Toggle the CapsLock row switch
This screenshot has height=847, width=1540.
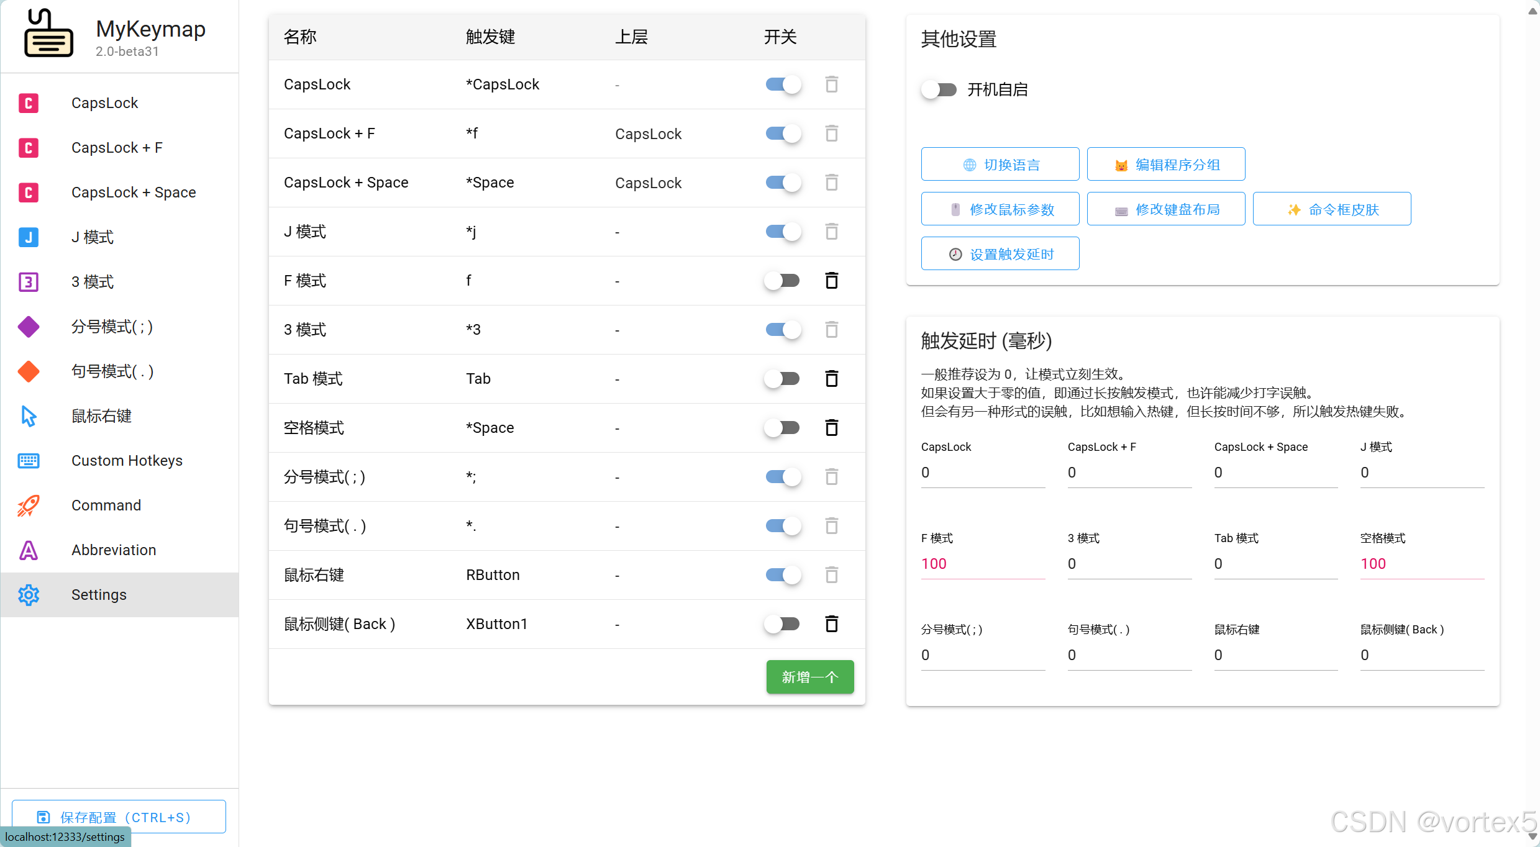(x=783, y=84)
